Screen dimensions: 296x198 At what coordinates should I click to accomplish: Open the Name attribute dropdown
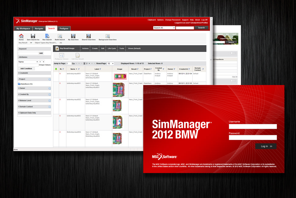[28, 62]
